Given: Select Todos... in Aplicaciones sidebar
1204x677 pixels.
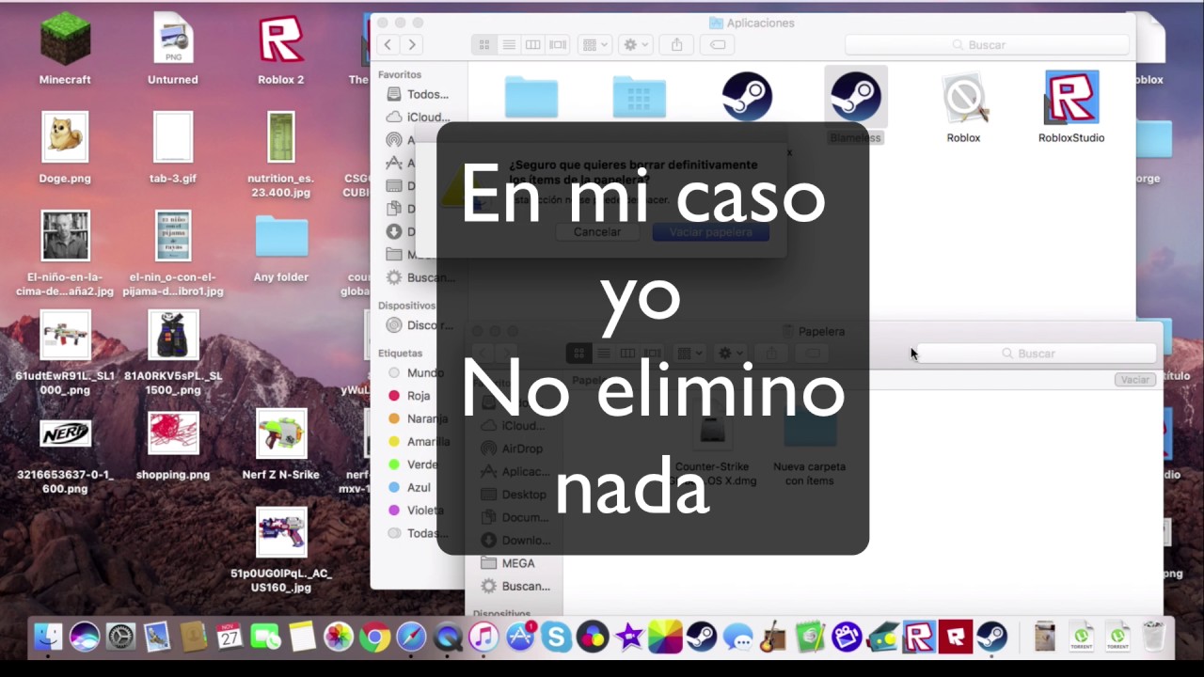Looking at the screenshot, I should [x=418, y=94].
